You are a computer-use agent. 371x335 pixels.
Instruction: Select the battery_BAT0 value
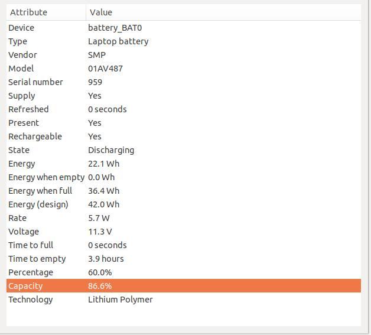(115, 28)
